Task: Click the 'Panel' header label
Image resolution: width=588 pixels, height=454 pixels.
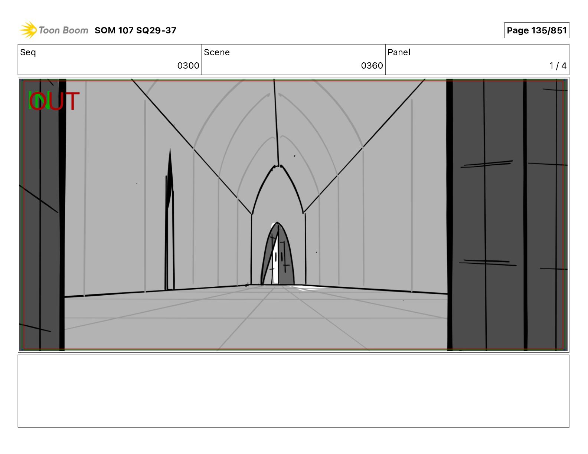Action: point(399,52)
